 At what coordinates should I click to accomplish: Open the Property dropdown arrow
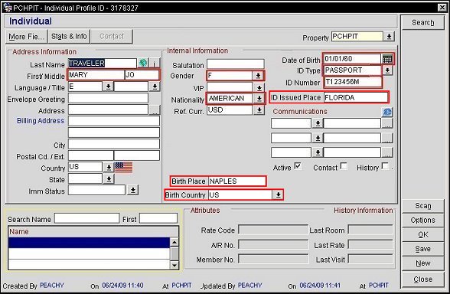389,37
